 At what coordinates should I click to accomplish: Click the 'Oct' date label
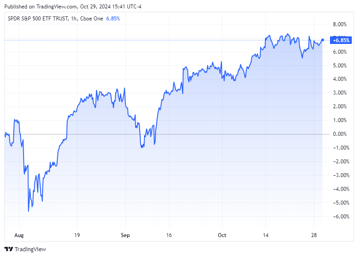point(222,235)
